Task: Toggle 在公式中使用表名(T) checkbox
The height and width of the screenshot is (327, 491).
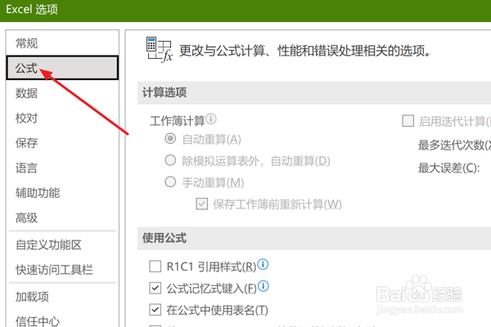Action: [x=155, y=310]
